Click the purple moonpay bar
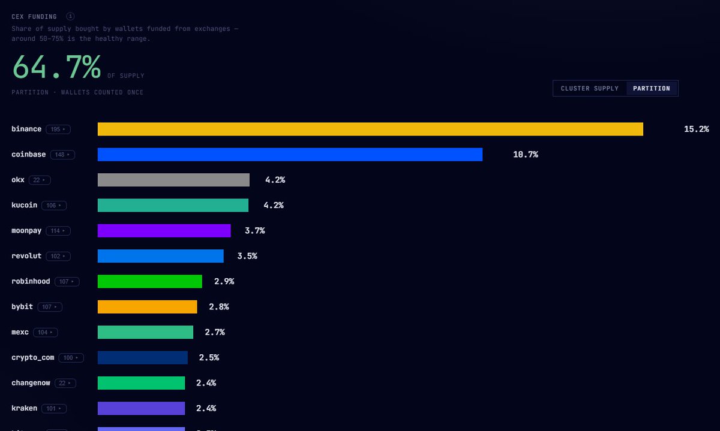The width and height of the screenshot is (720, 431). pos(164,231)
